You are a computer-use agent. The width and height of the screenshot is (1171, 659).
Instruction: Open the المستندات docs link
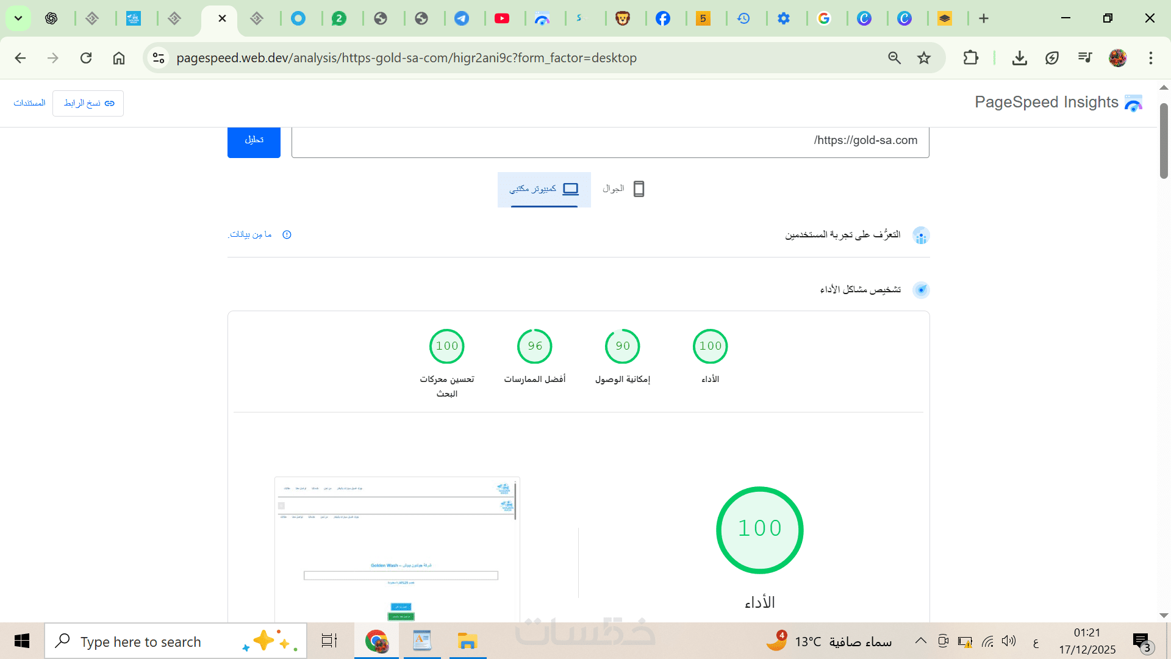coord(29,103)
